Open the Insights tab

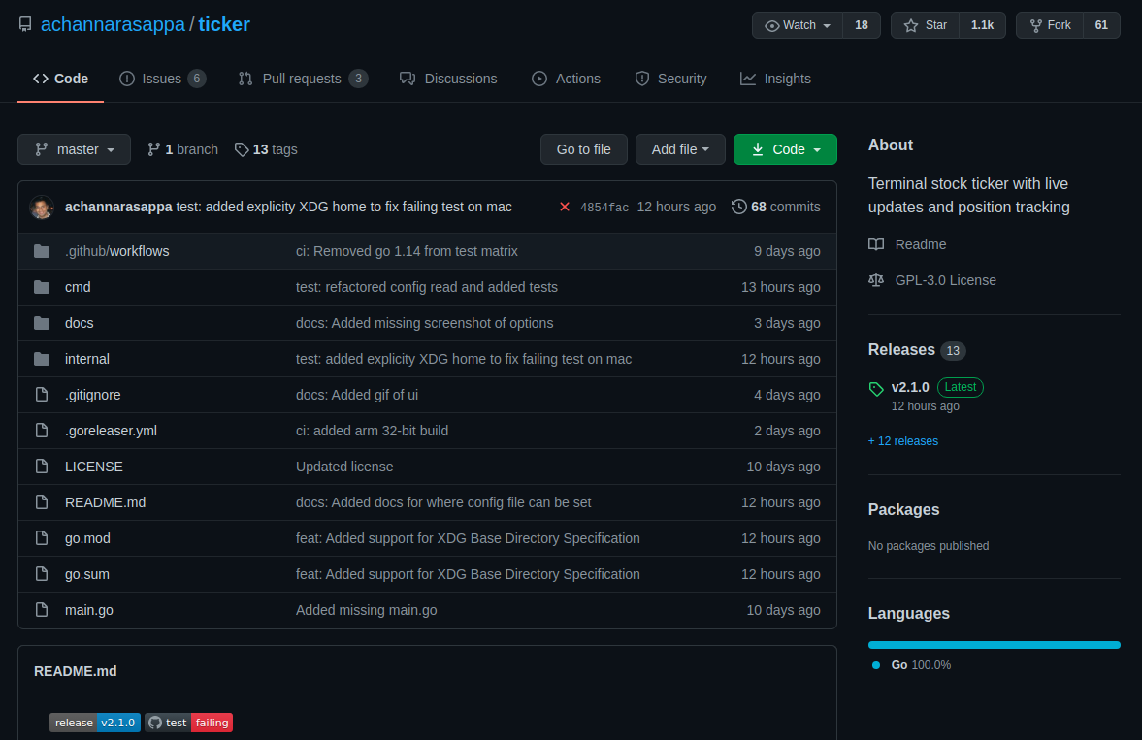pyautogui.click(x=775, y=79)
